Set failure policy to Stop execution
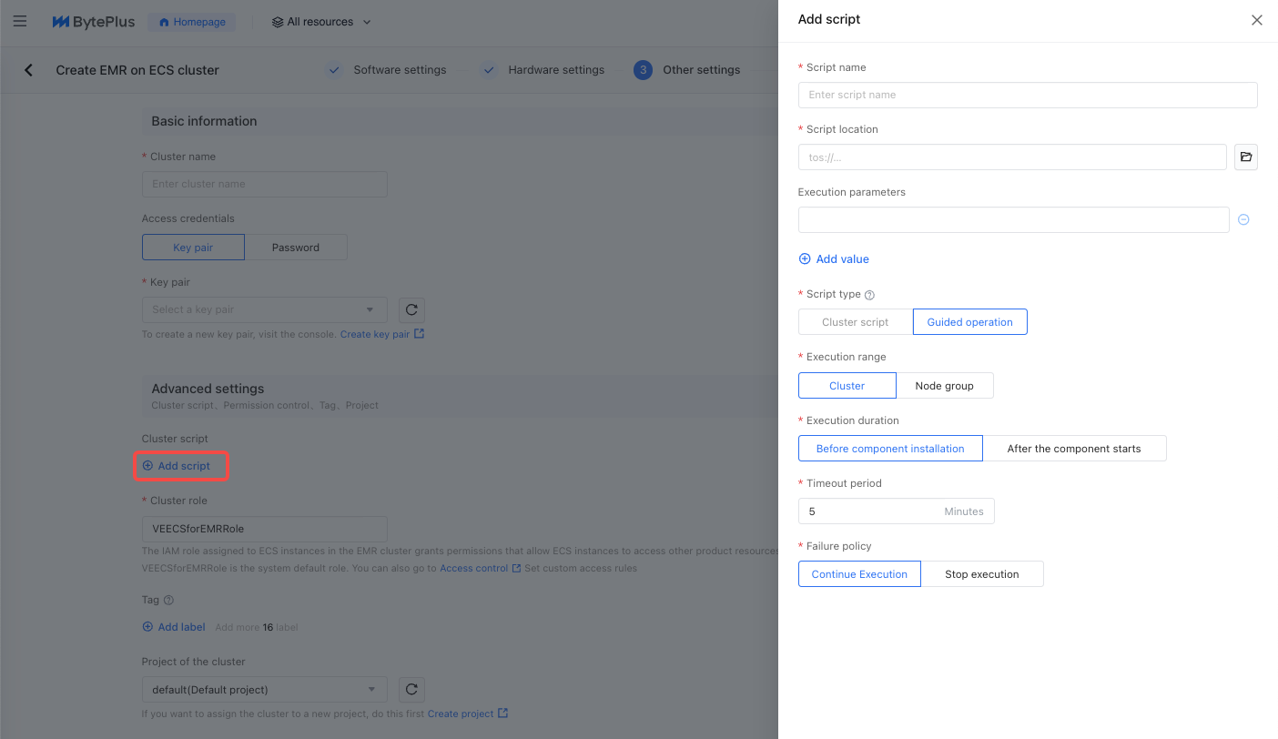 pos(981,574)
